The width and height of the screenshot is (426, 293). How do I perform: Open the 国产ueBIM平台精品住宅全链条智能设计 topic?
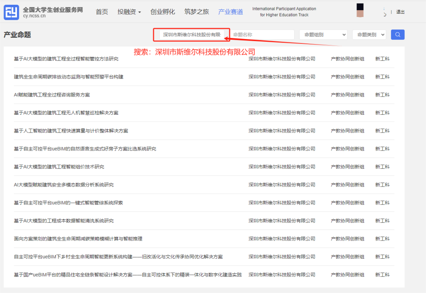pos(128,275)
